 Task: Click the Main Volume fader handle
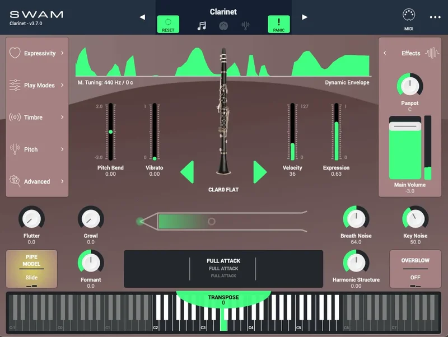[x=405, y=126]
